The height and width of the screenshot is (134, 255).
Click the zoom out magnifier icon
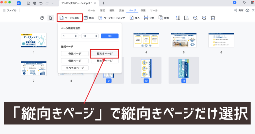[x=195, y=18]
